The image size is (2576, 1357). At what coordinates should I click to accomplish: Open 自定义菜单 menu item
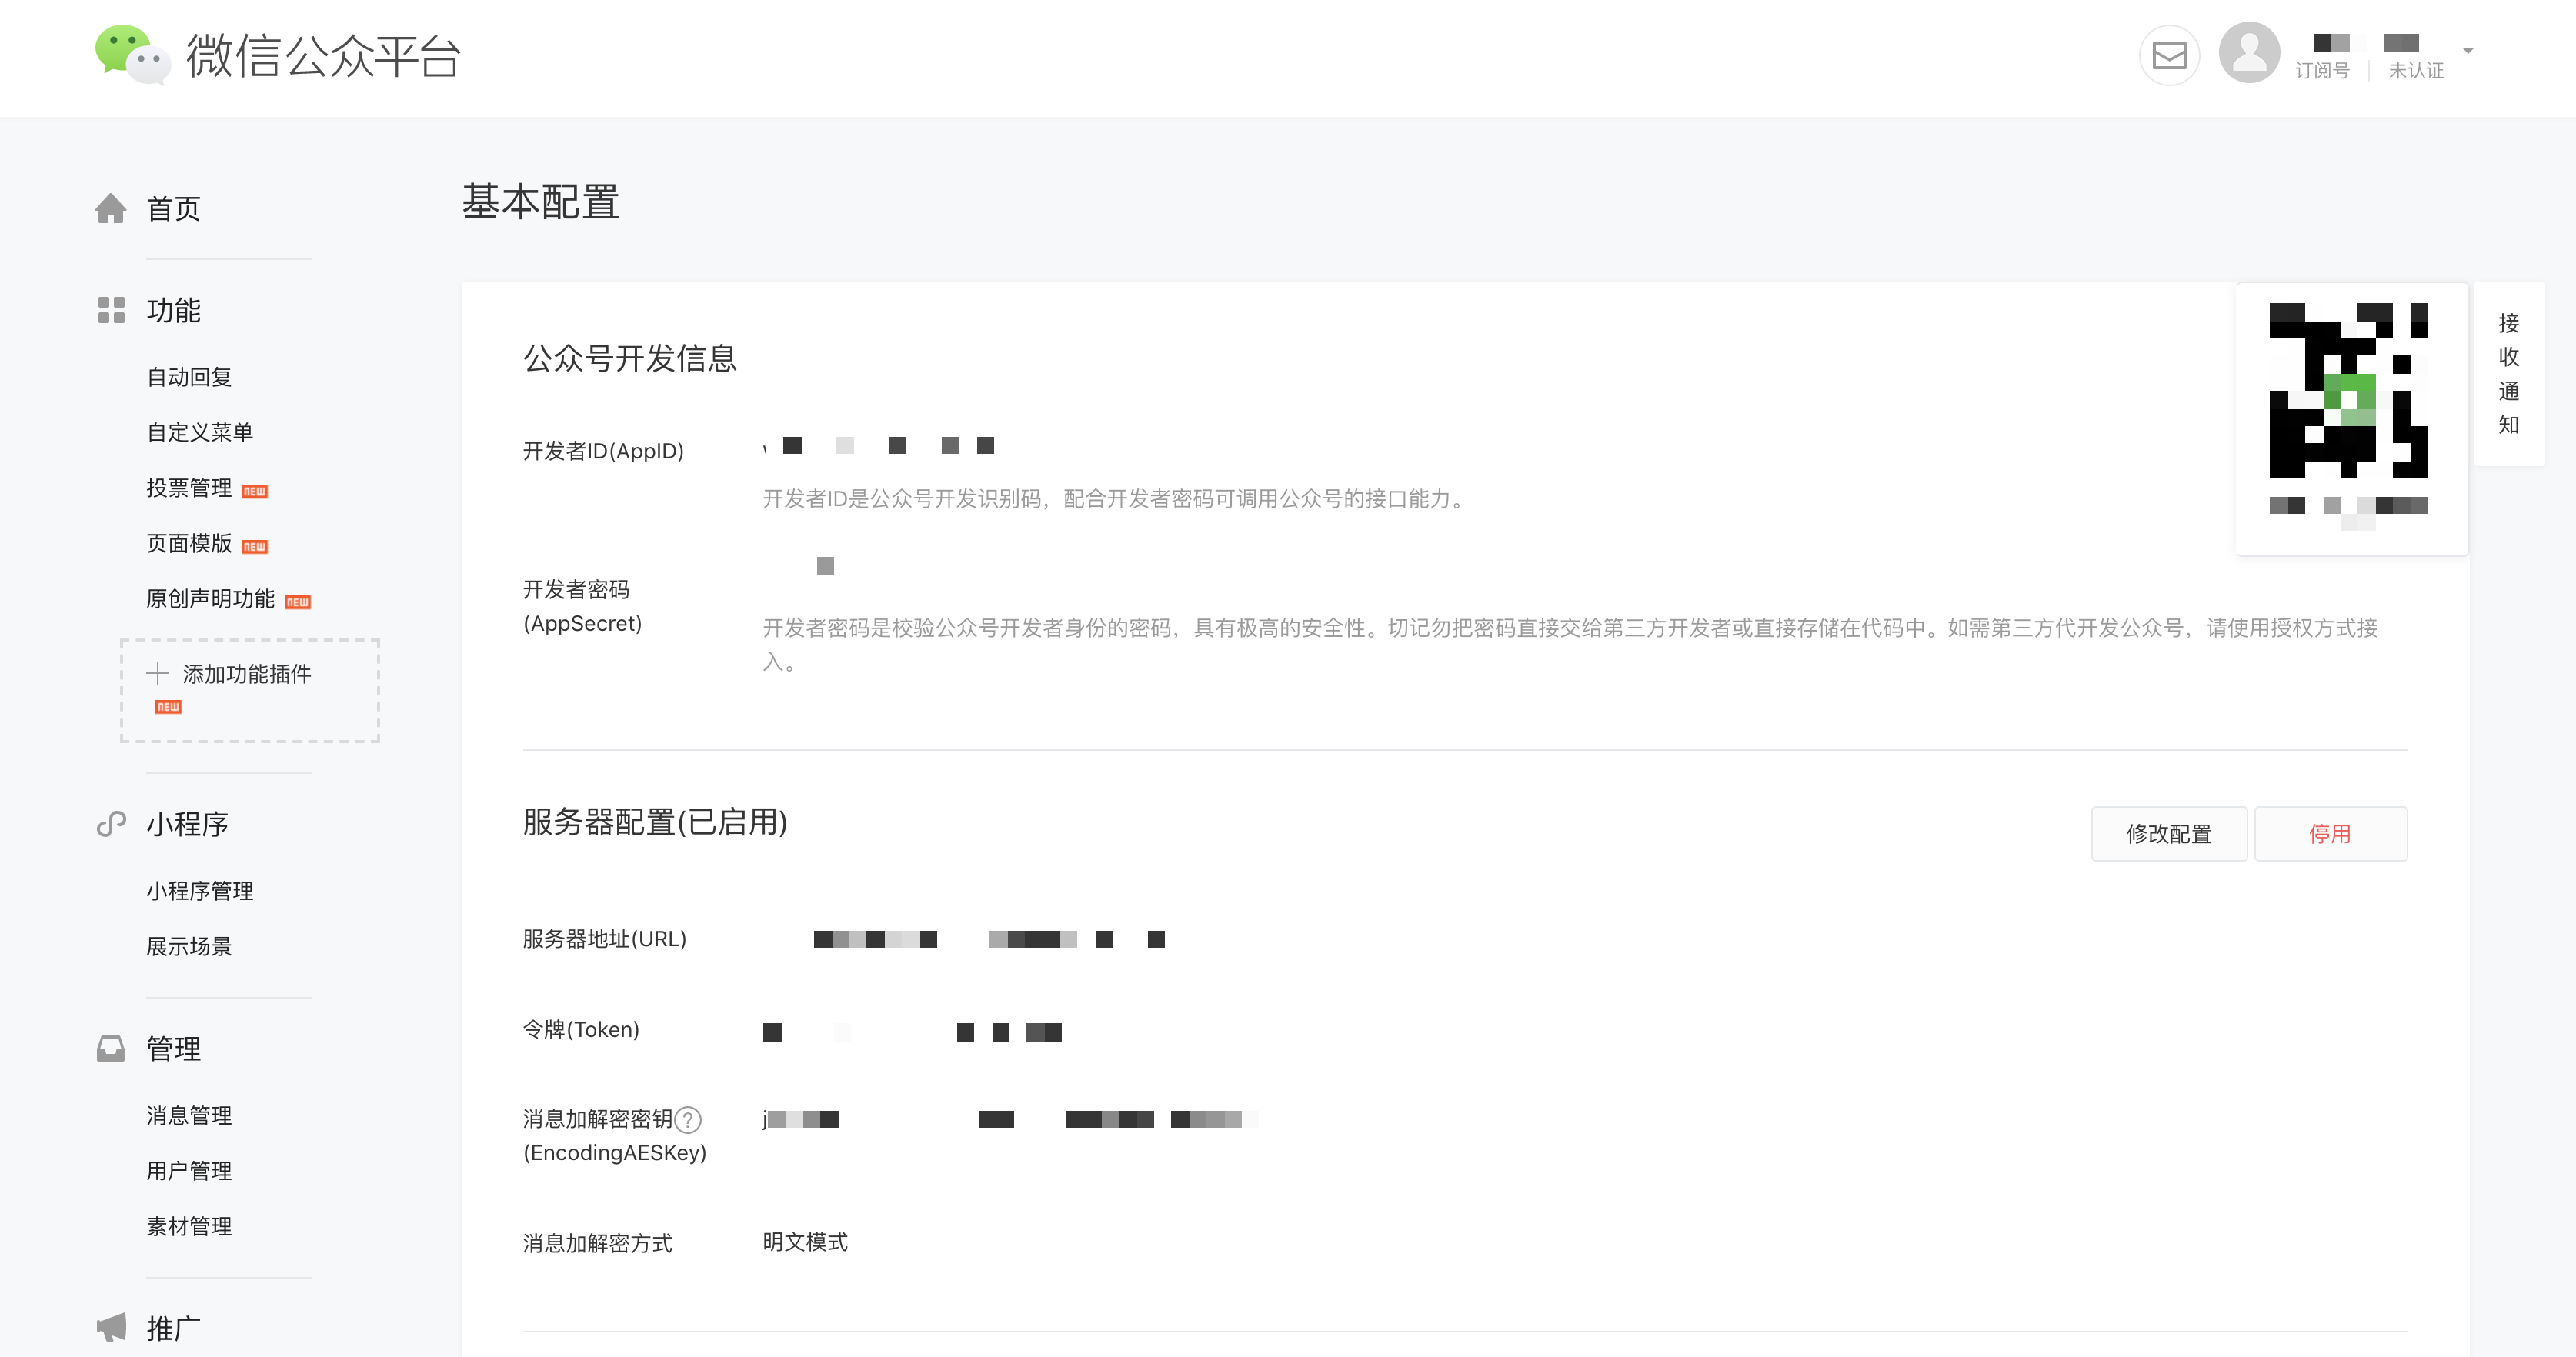point(200,432)
